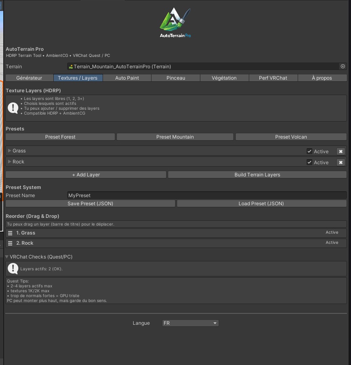Toggle the Active checkbox for Rock layer

tap(309, 162)
